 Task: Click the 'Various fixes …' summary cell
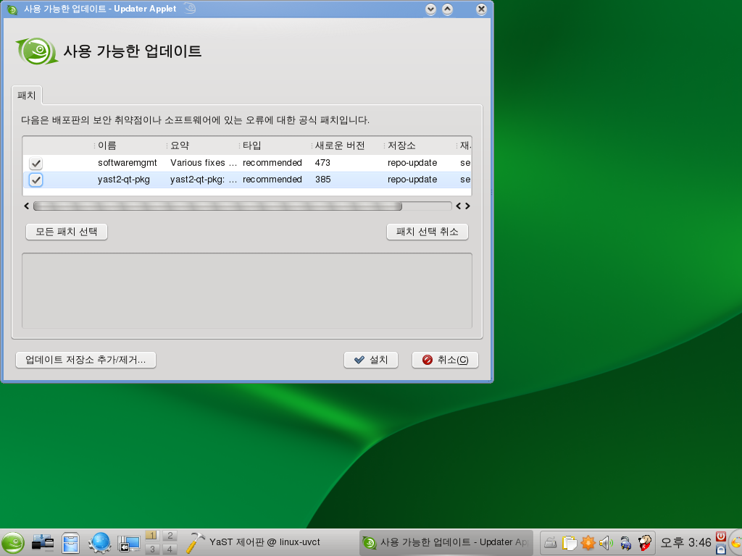coord(204,163)
